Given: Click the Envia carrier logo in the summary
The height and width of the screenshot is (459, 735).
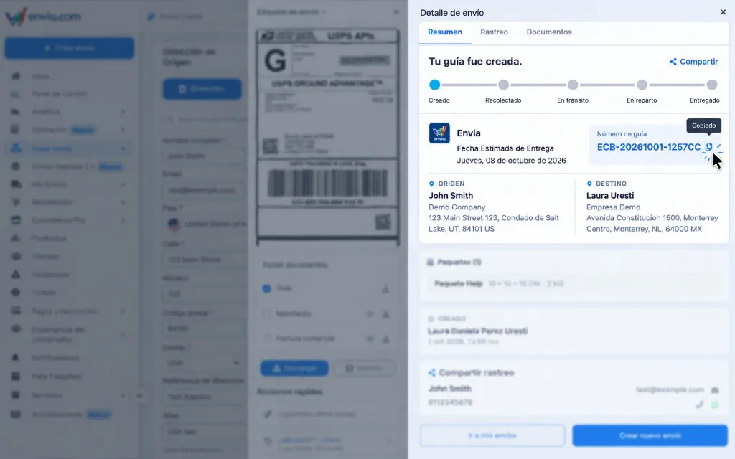Looking at the screenshot, I should point(439,133).
